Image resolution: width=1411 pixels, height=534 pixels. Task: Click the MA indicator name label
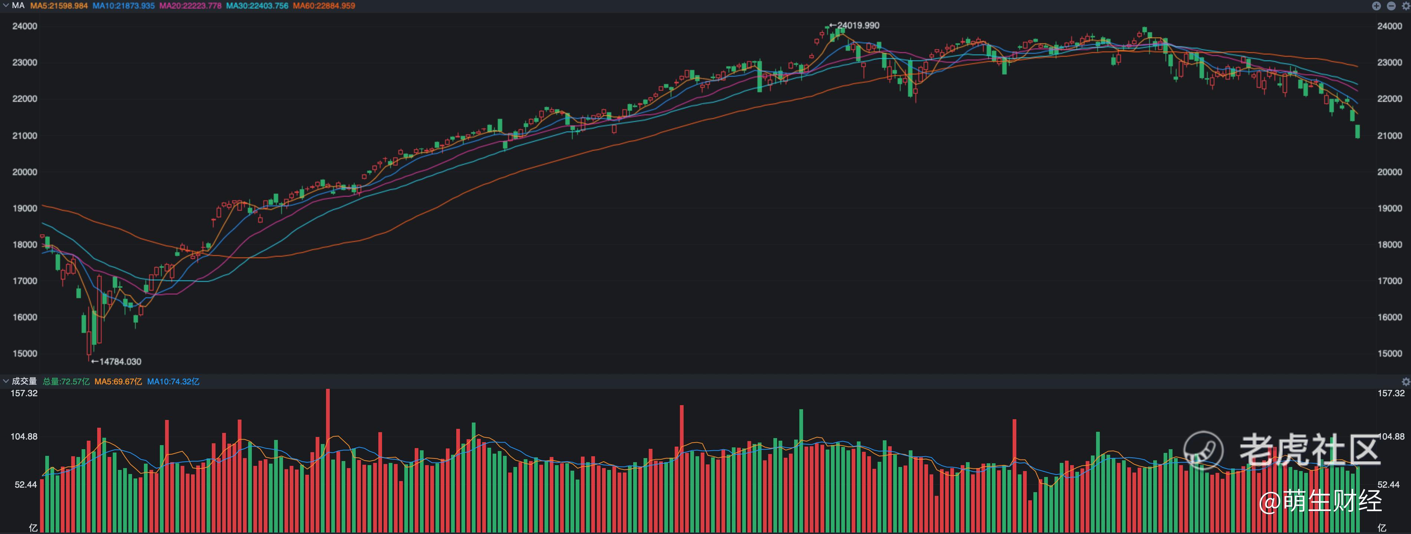coord(18,6)
